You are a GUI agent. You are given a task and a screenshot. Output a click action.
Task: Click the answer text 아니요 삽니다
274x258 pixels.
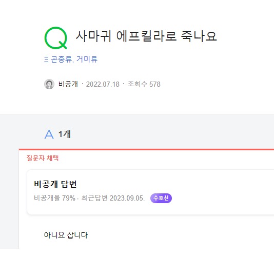pyautogui.click(x=66, y=235)
